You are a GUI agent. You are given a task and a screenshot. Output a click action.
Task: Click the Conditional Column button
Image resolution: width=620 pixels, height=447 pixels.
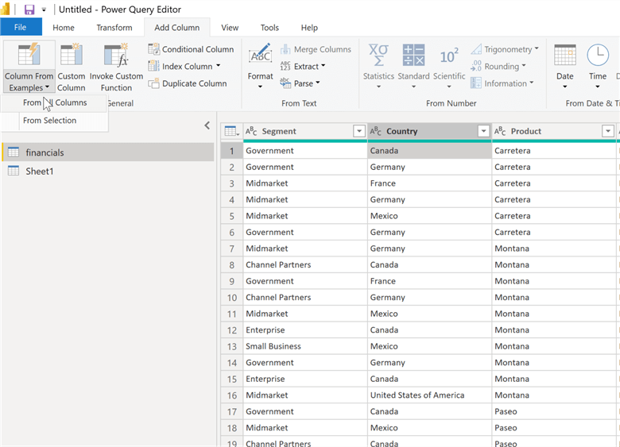191,49
